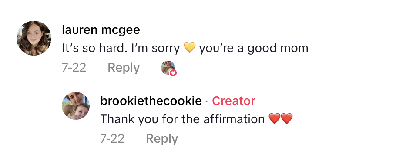Click the dot separator before Creator

point(207,101)
